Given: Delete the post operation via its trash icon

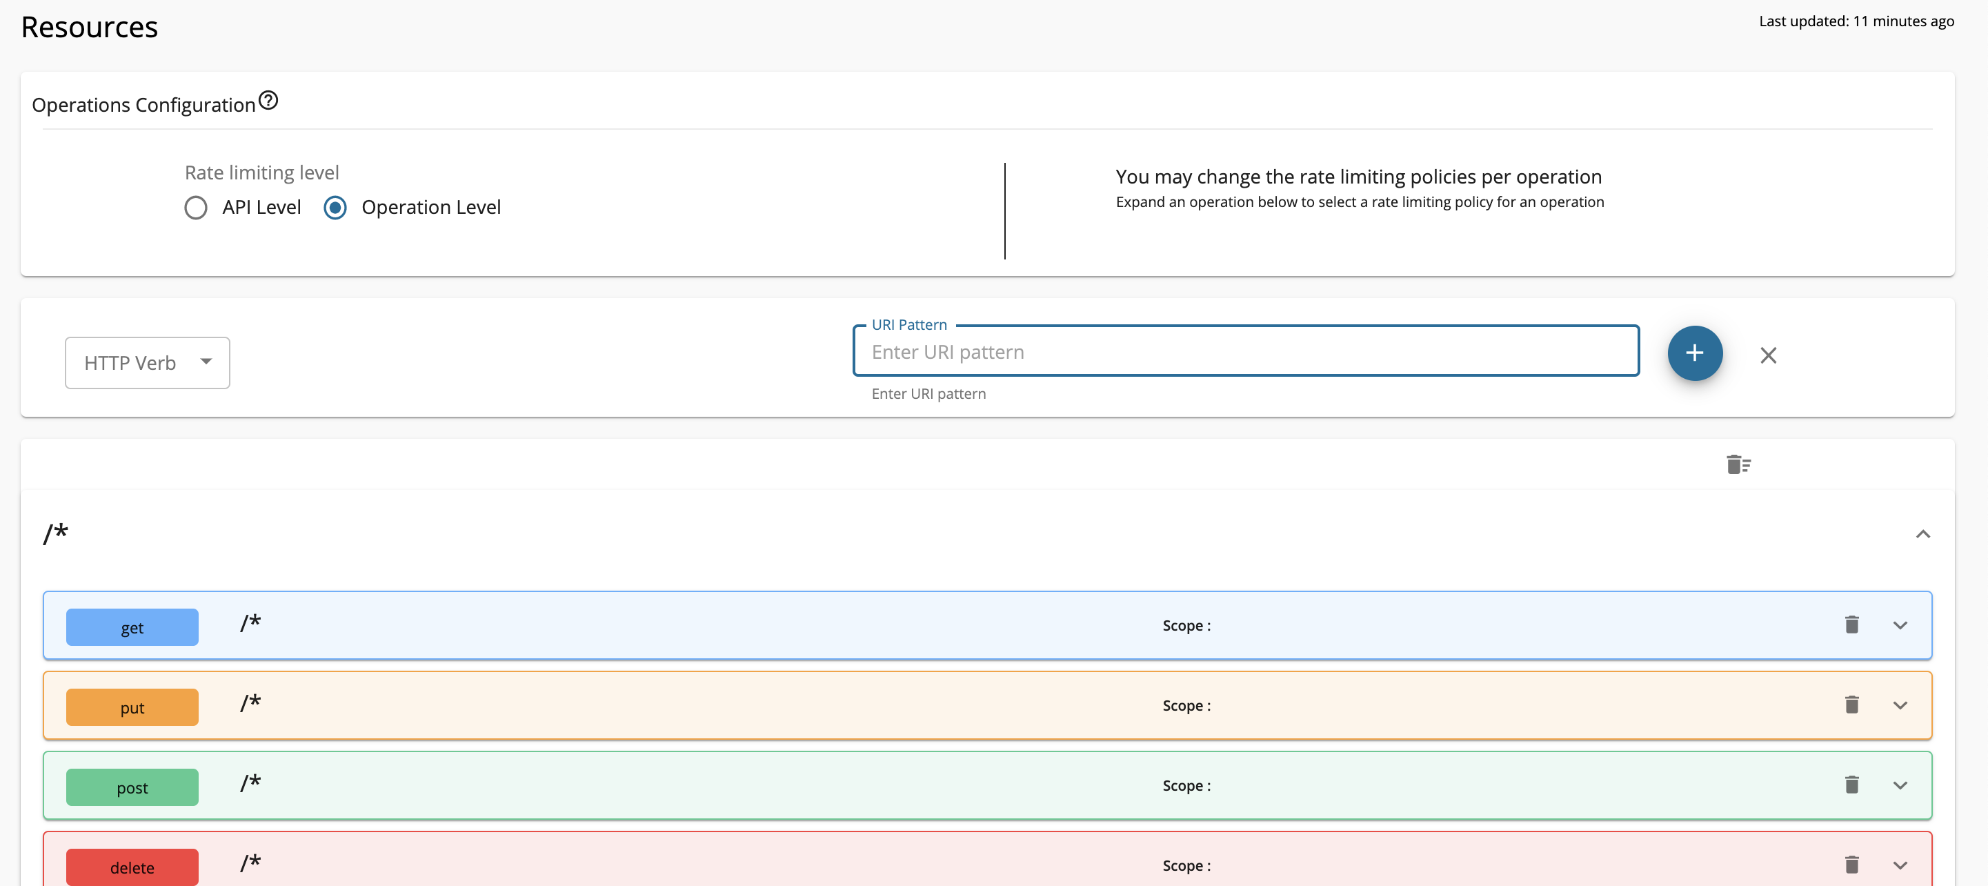Looking at the screenshot, I should [x=1851, y=784].
